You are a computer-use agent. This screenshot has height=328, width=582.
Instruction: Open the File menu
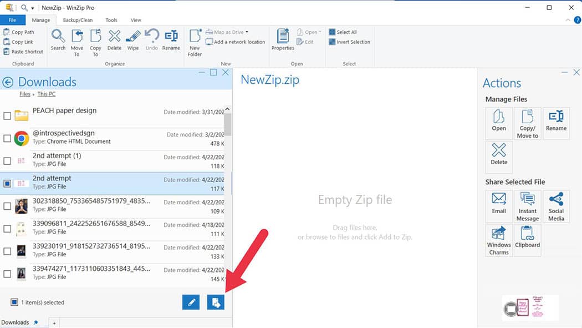[x=12, y=20]
